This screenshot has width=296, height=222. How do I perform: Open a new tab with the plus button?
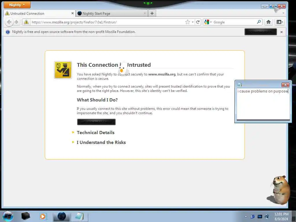152,13
